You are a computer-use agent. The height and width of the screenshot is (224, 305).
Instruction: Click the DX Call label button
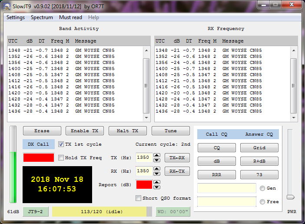pos(39,144)
